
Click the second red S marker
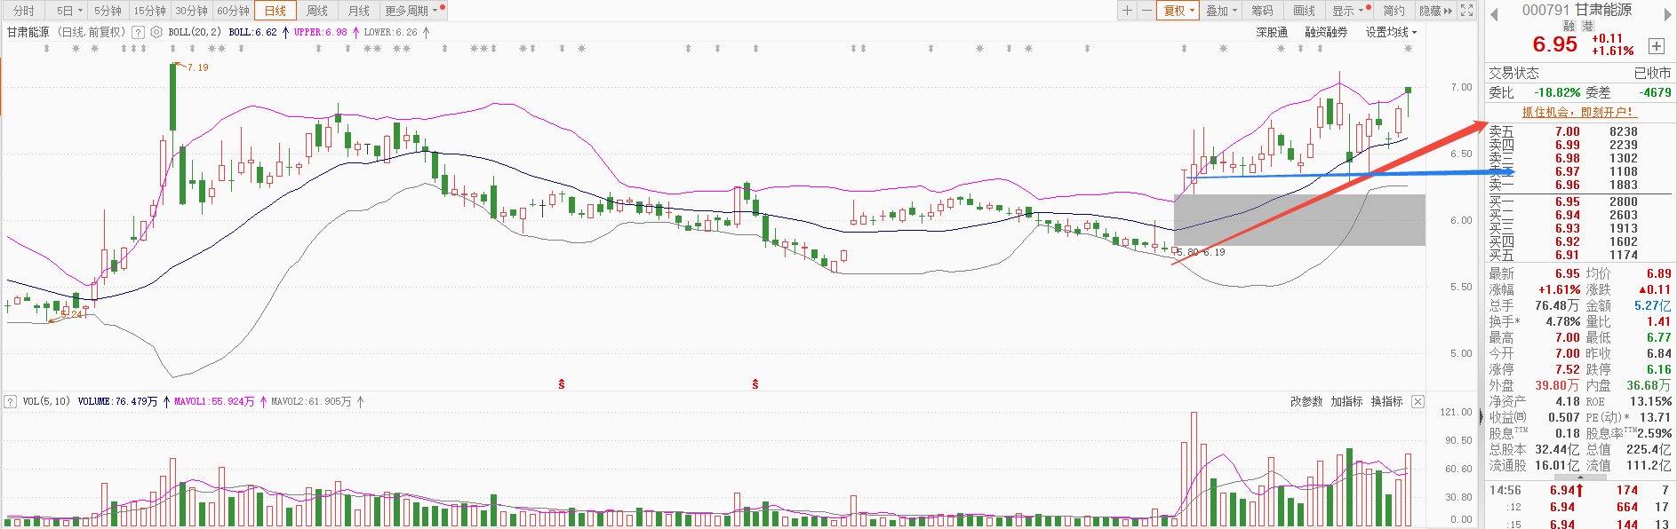[755, 384]
